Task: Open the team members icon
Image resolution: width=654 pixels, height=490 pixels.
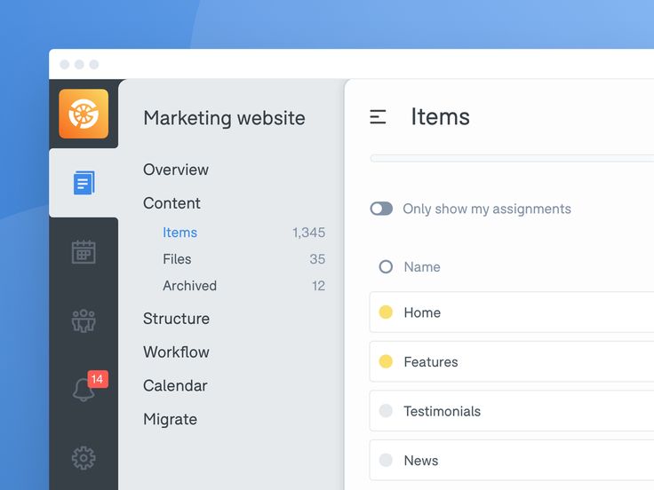Action: tap(84, 320)
